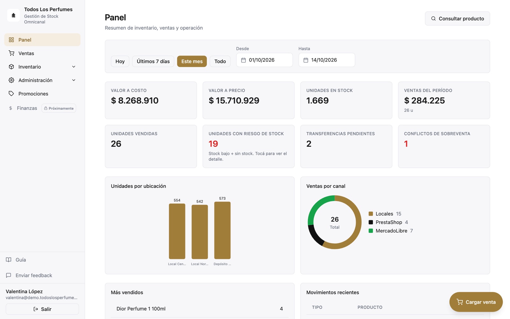Click the Todos Los Perfumes logo icon

pyautogui.click(x=13, y=15)
